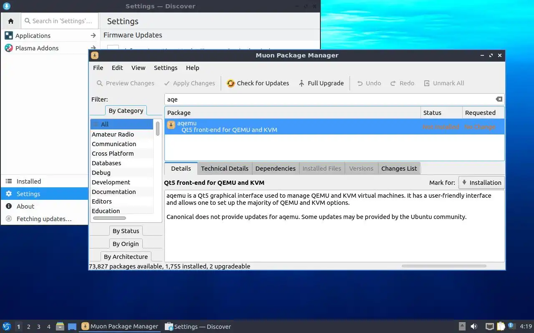
Task: Click the Undo toolbar button
Action: [369, 83]
